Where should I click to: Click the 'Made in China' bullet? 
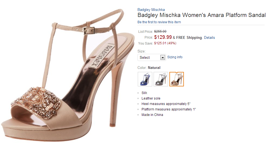[152, 115]
